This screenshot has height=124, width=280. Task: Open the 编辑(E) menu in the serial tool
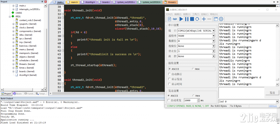[x=178, y=14]
